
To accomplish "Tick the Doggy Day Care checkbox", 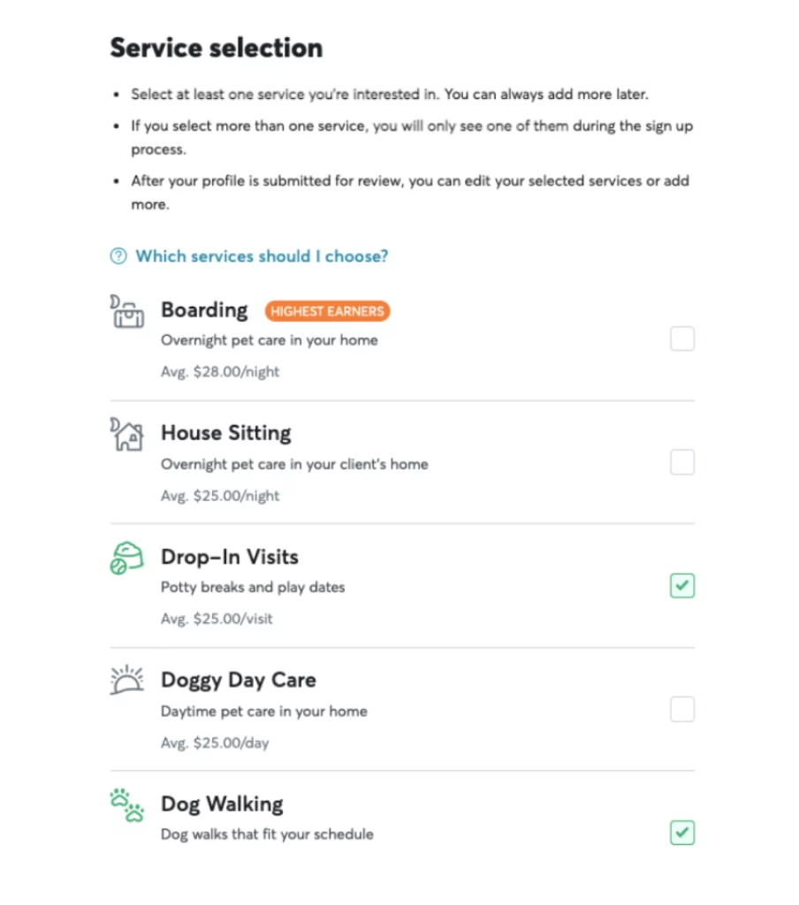I will pos(681,709).
